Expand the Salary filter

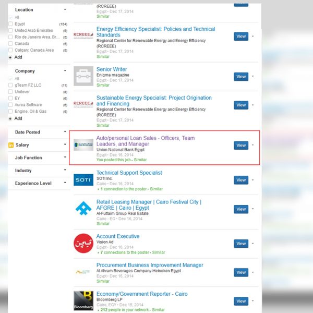pos(65,145)
